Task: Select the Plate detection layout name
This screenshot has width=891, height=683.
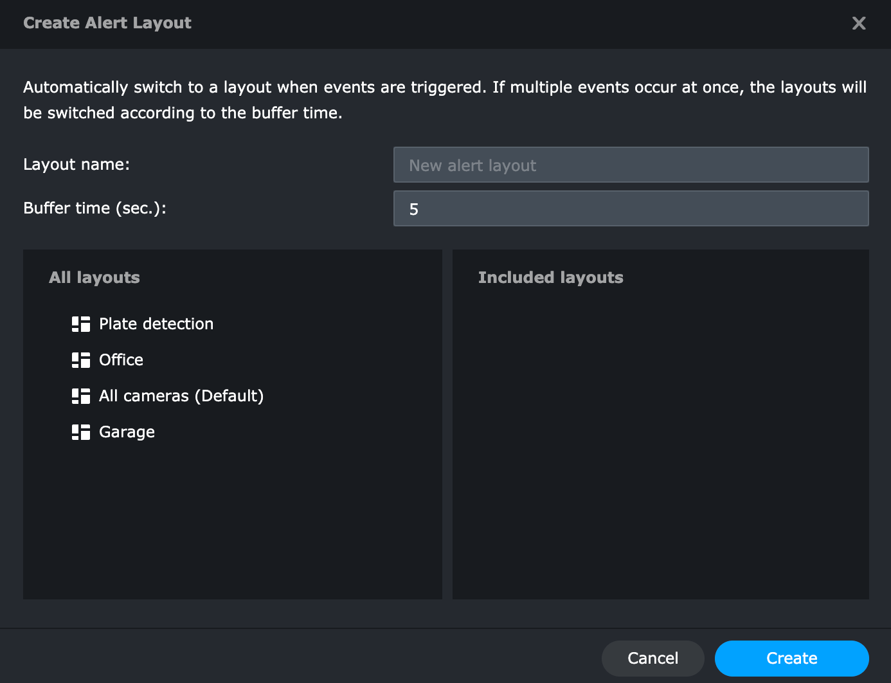Action: [156, 324]
